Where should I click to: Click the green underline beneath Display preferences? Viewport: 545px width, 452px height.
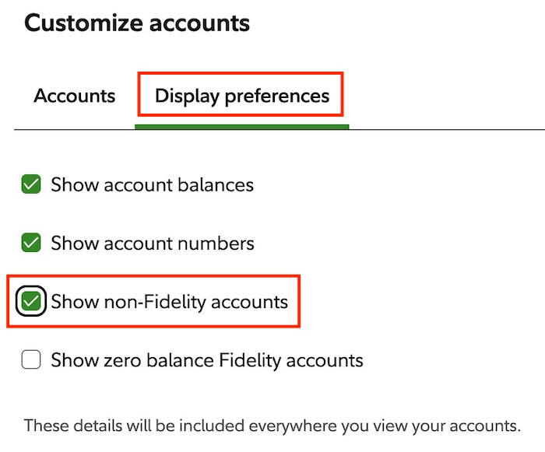[x=242, y=127]
